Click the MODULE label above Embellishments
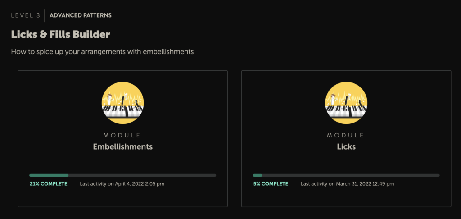Image resolution: width=461 pixels, height=219 pixels. point(122,135)
